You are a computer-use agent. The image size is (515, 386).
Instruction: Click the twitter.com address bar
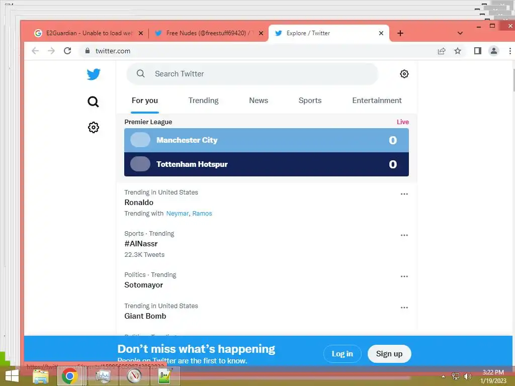260,51
